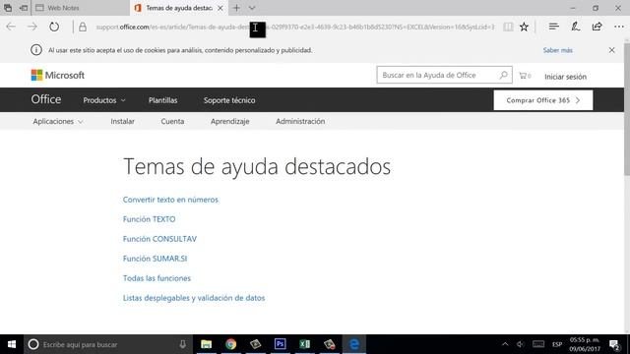
Task: Open Google Chrome from taskbar
Action: (x=230, y=344)
